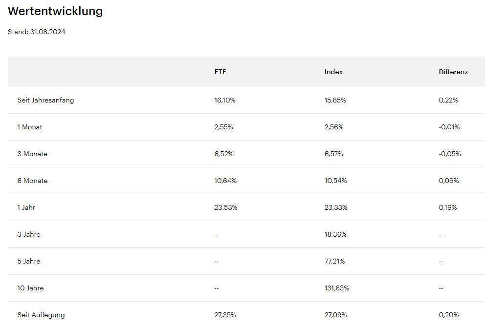Click Differenz value -0,05% for 3 Monate
Image resolution: width=485 pixels, height=327 pixels.
[x=450, y=154]
